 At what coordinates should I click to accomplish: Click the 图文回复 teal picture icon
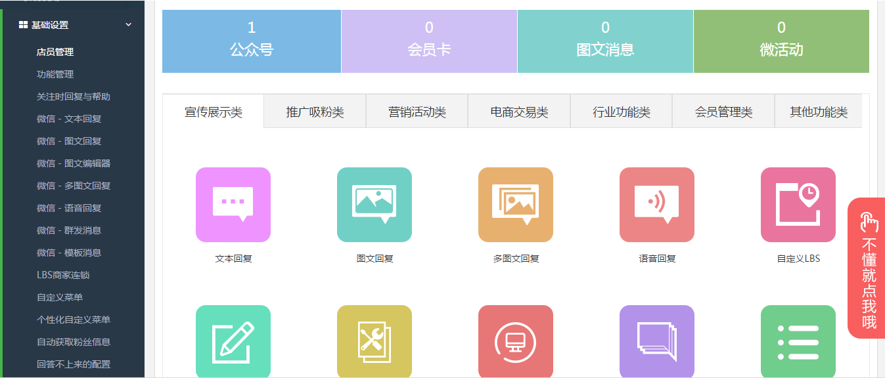[x=374, y=205]
